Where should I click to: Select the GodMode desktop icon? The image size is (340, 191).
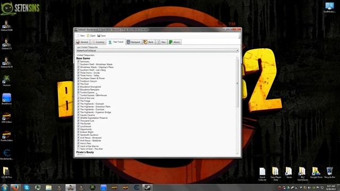[329, 7]
